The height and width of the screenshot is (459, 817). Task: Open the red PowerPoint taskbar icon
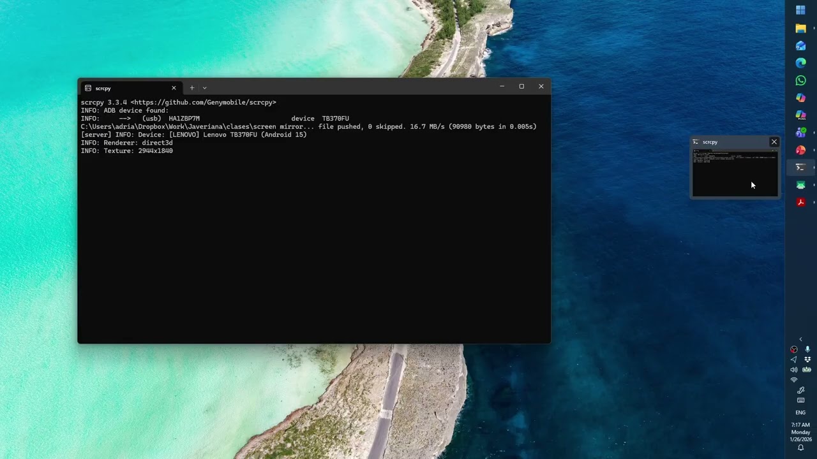tap(800, 150)
